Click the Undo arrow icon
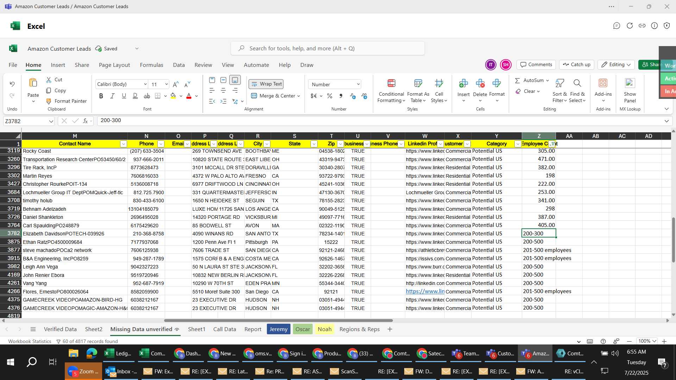The height and width of the screenshot is (380, 676). click(x=12, y=84)
